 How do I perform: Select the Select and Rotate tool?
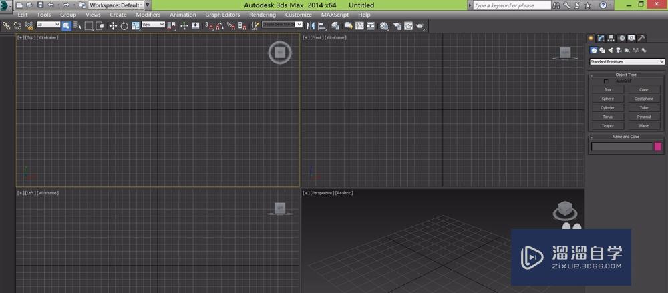(x=124, y=26)
